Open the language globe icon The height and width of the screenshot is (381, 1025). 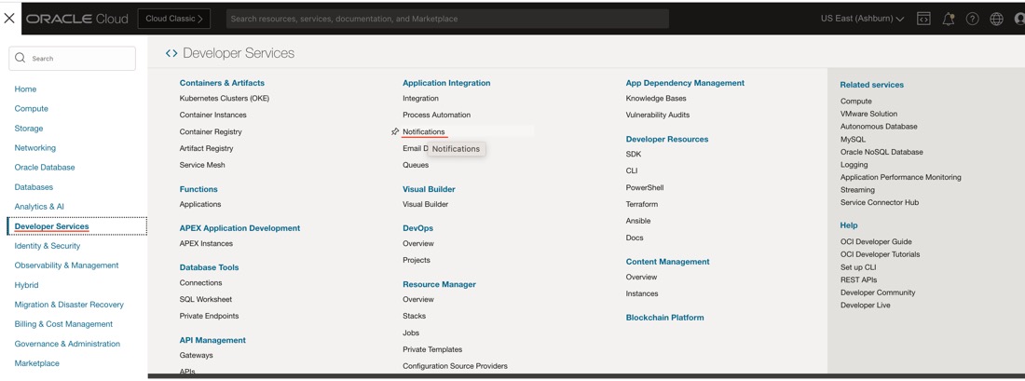(996, 19)
